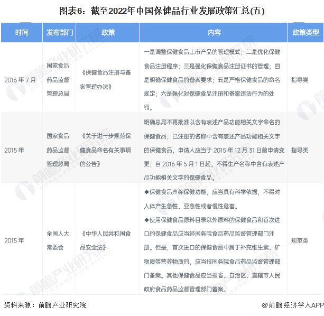The width and height of the screenshot is (324, 316).
Task: Click 2015年 in the 全国人大常委会 row
Action: pyautogui.click(x=14, y=240)
